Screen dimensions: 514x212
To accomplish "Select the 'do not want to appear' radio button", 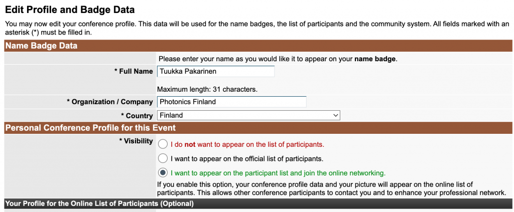I will click(x=163, y=144).
